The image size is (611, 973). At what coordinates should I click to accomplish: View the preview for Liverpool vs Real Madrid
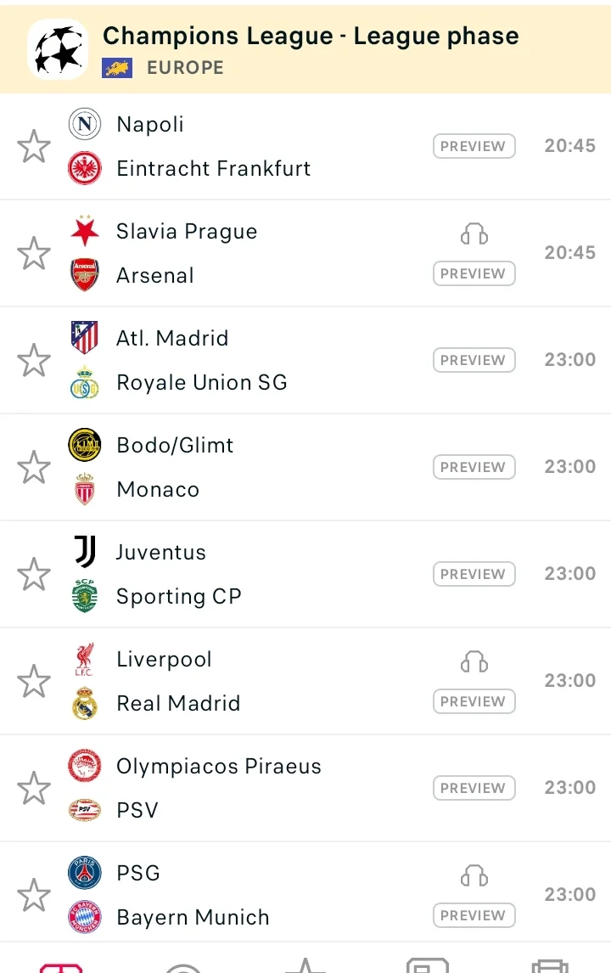474,701
